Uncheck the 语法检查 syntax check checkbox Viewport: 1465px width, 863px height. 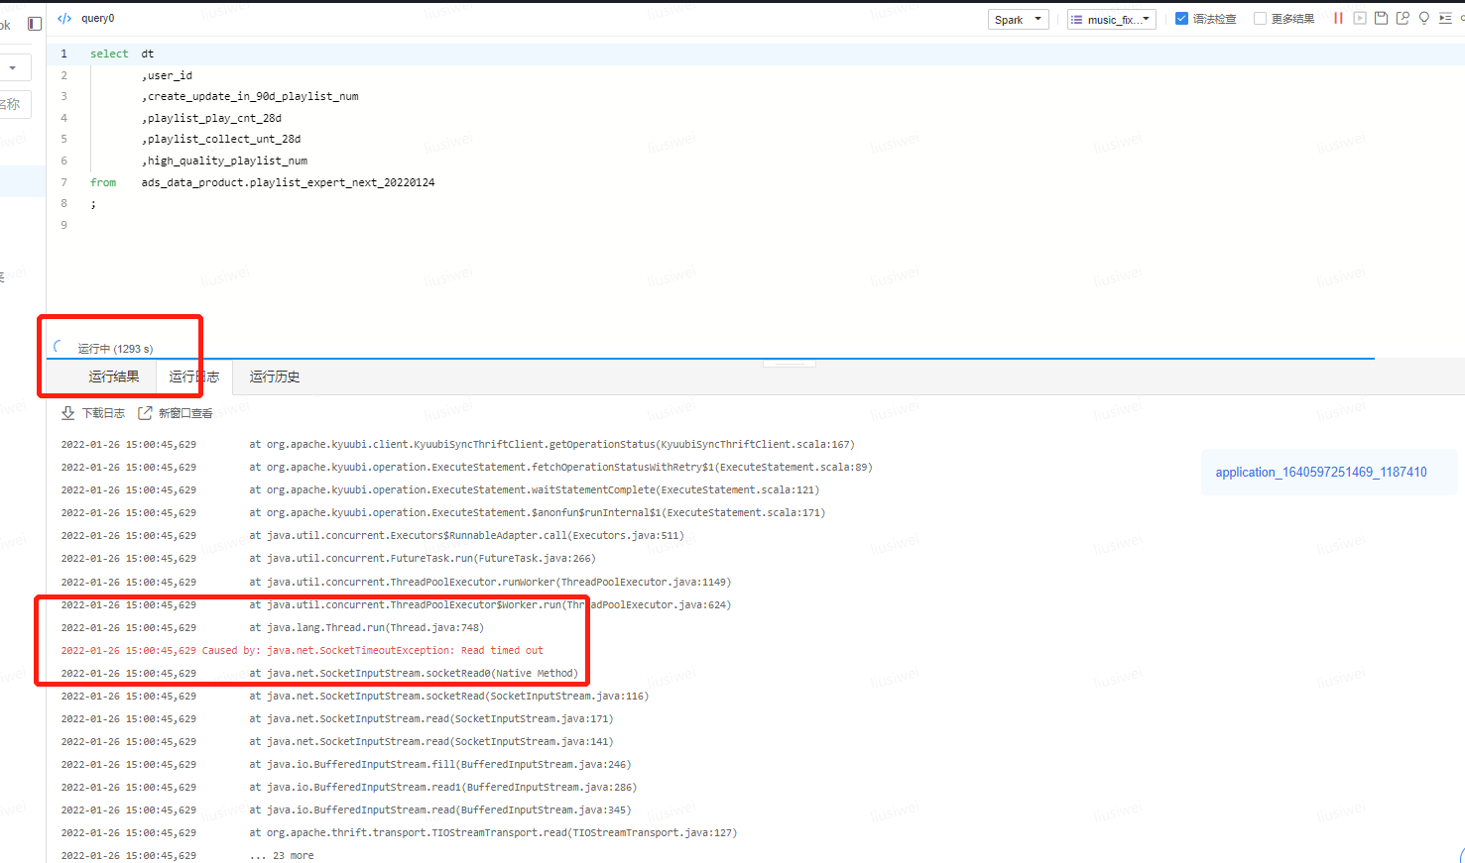(1180, 17)
